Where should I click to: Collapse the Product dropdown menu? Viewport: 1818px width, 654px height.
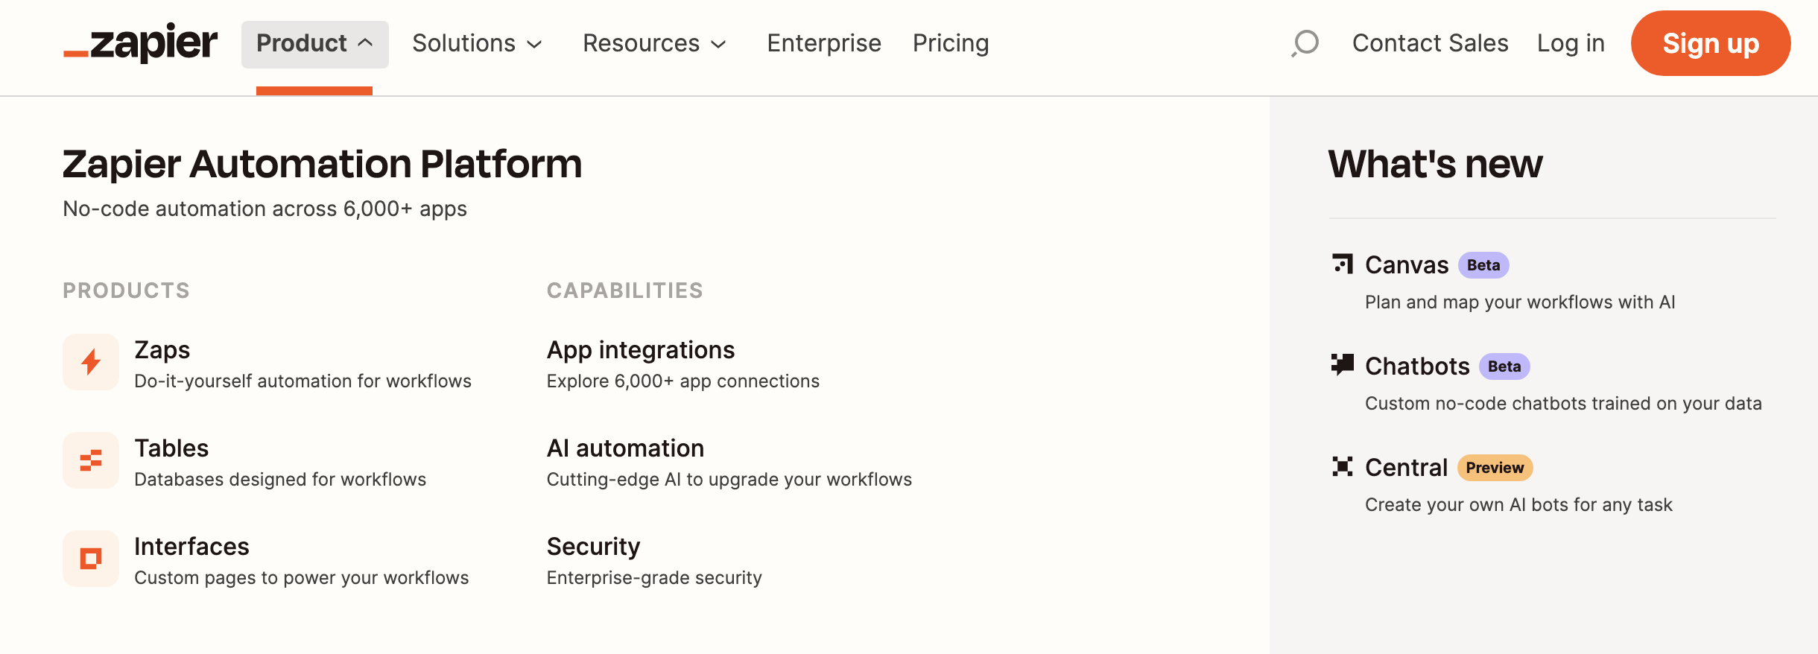tap(314, 44)
